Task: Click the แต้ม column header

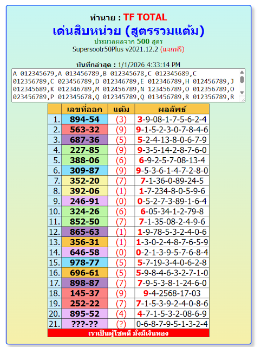Action: [x=121, y=110]
